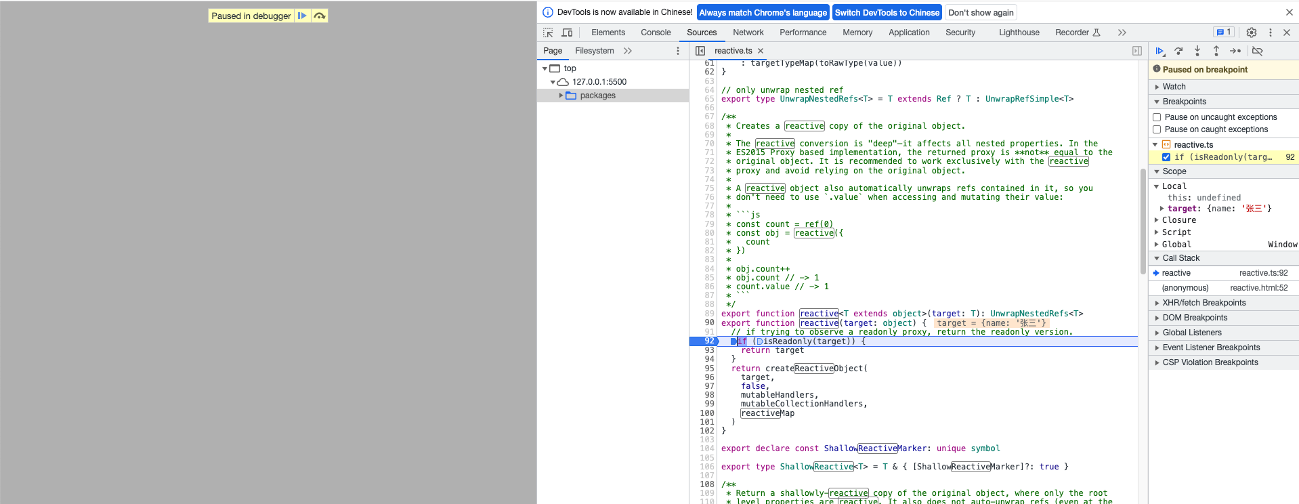Screen dimensions: 1299x504
Task: Open the Security tab
Action: pos(960,33)
